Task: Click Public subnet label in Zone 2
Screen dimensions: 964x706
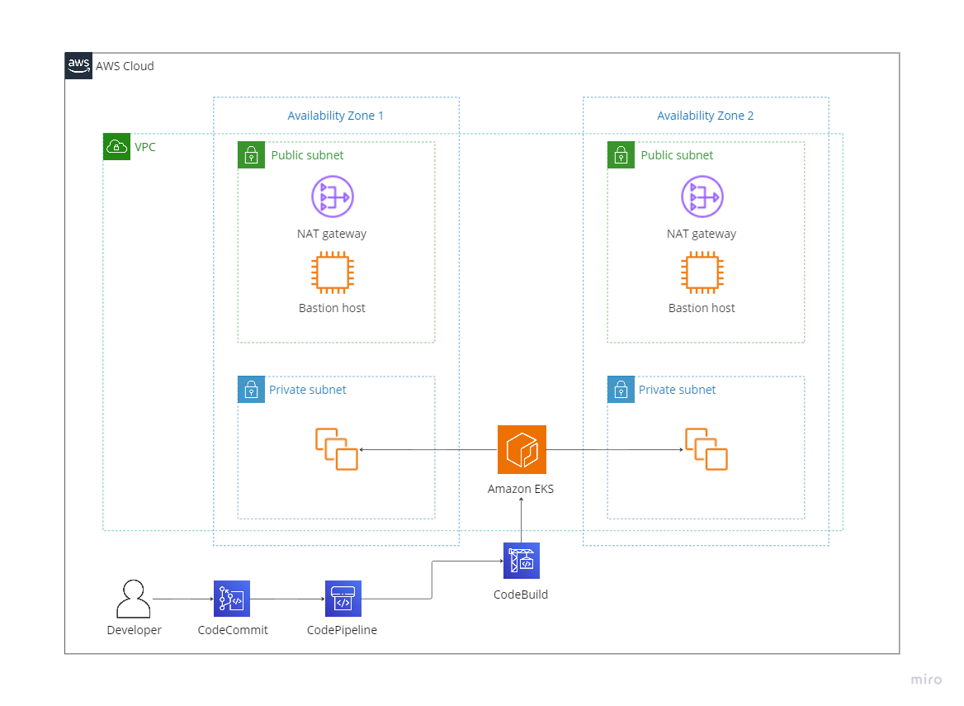Action: 677,155
